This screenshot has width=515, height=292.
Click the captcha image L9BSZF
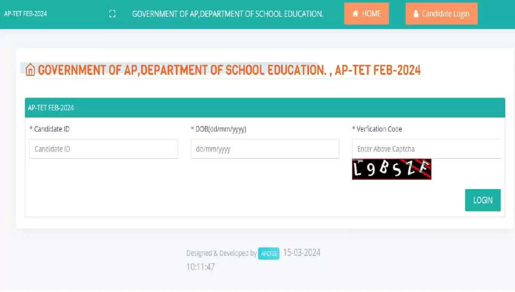[392, 169]
